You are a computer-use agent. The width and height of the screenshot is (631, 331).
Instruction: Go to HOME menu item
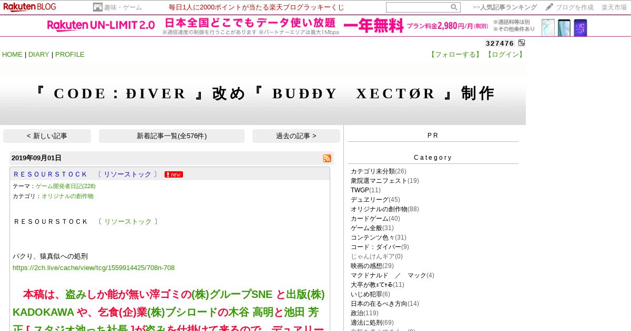(x=12, y=55)
